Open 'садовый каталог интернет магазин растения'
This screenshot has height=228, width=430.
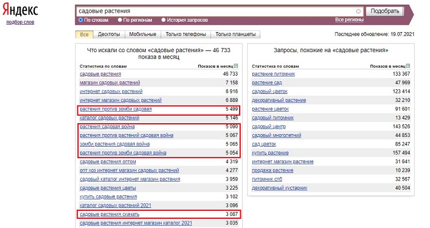tap(130, 179)
